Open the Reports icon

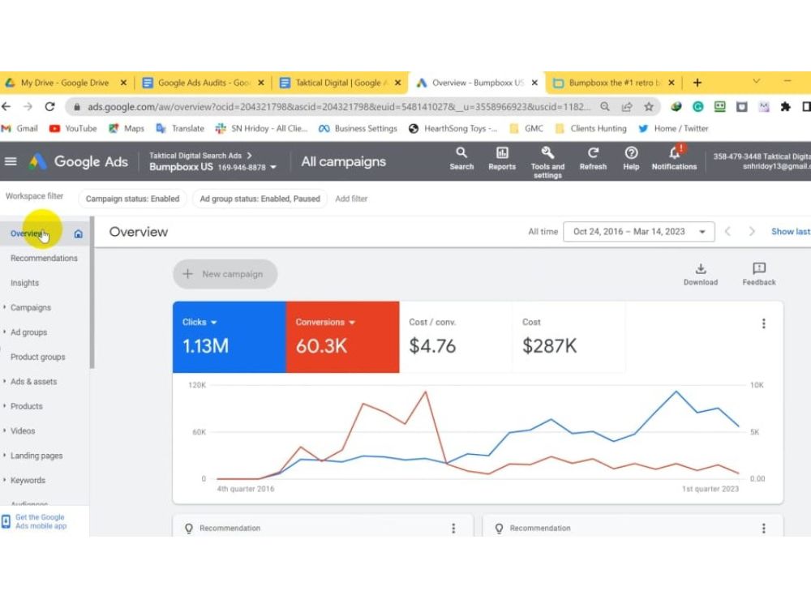point(502,158)
